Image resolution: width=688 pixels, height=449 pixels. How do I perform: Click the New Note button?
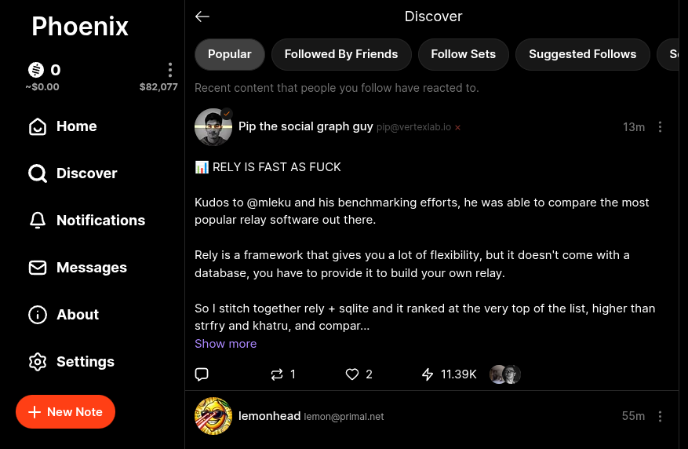65,412
